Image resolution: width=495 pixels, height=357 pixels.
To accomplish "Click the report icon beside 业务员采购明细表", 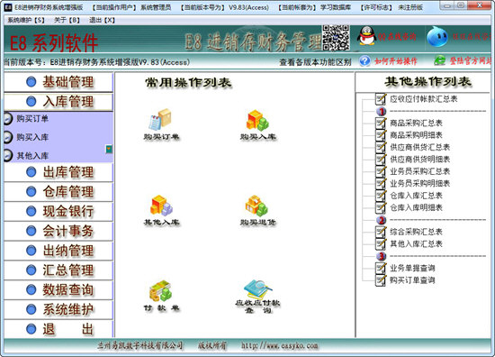I will (x=381, y=183).
